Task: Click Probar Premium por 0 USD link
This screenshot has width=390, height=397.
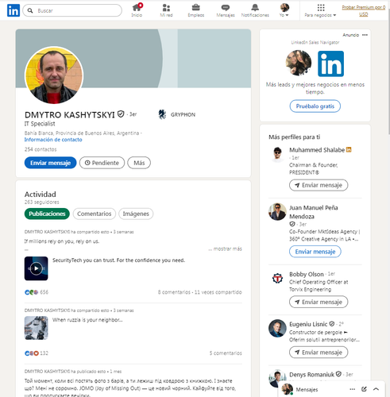Action: 364,11
